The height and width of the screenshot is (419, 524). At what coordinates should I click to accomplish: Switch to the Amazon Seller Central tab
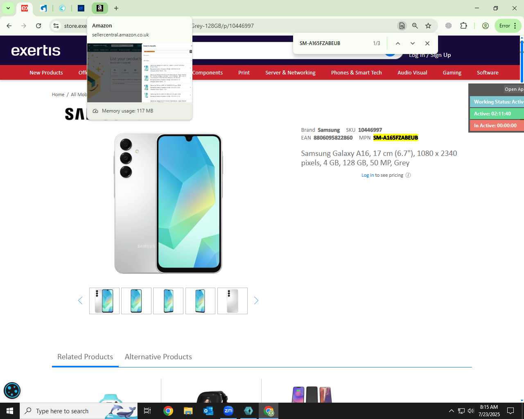click(x=99, y=8)
